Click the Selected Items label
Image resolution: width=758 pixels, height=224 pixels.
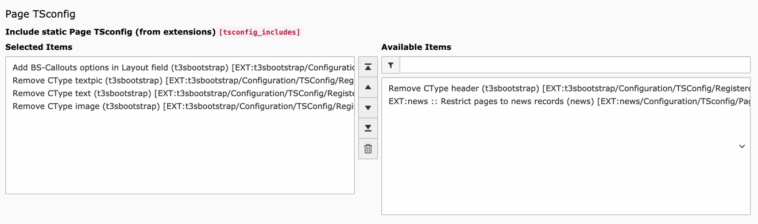click(x=38, y=47)
